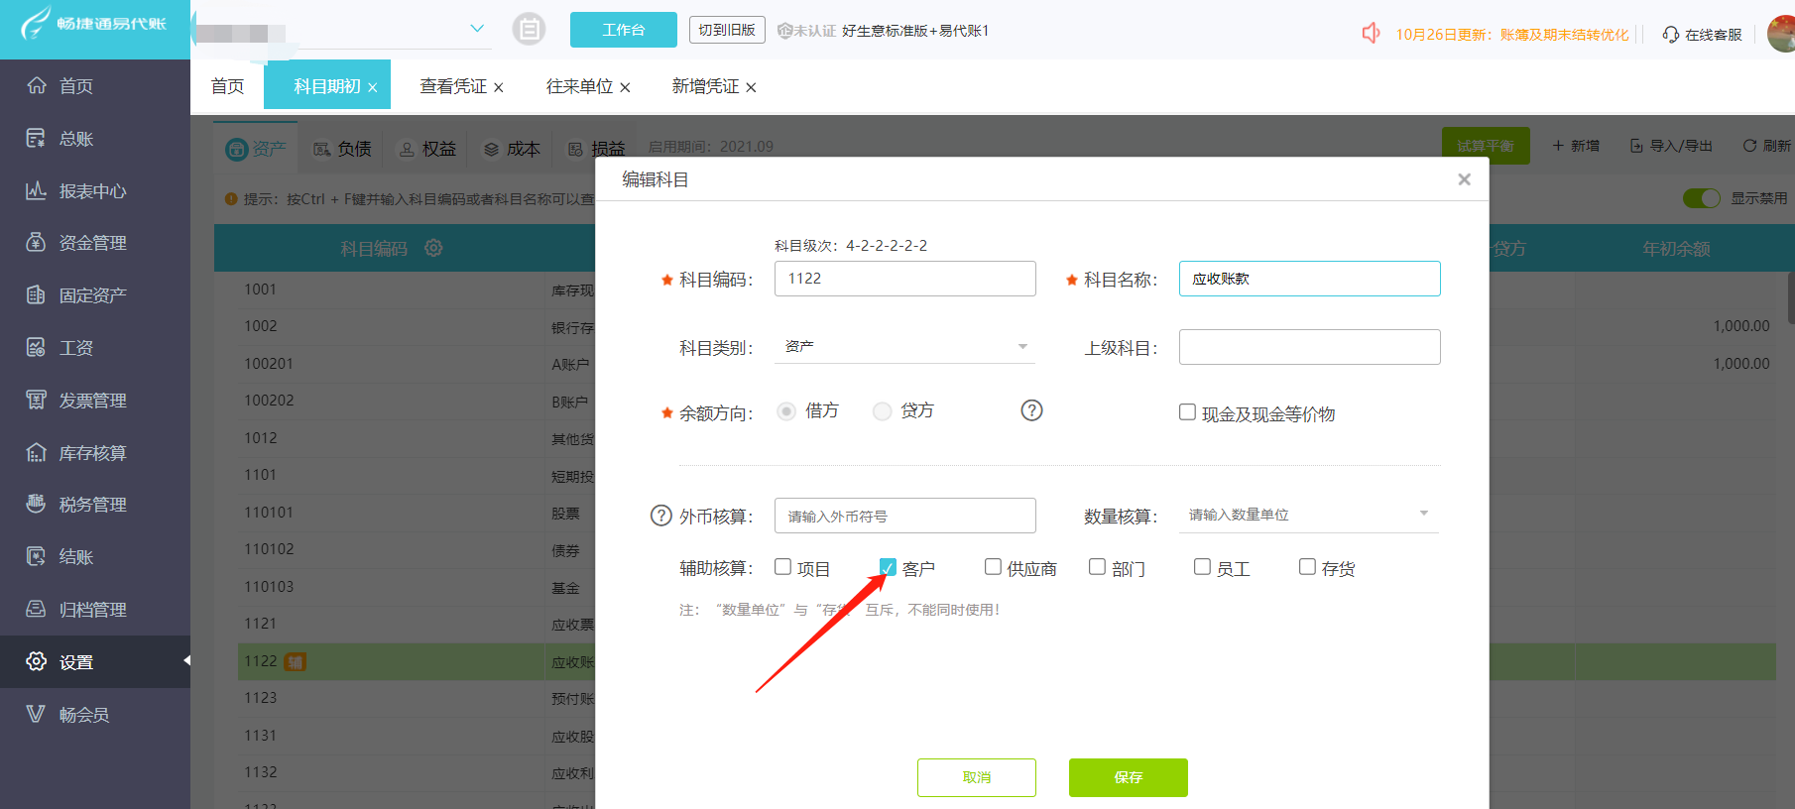Open the 数量核算 unit dropdown

point(1309,515)
